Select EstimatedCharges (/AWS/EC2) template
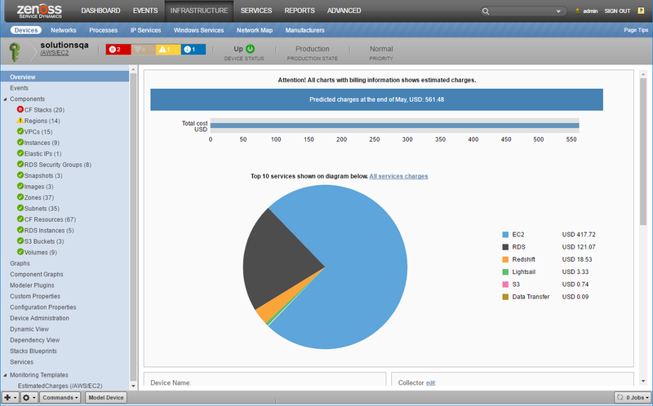The width and height of the screenshot is (653, 406). pyautogui.click(x=60, y=386)
